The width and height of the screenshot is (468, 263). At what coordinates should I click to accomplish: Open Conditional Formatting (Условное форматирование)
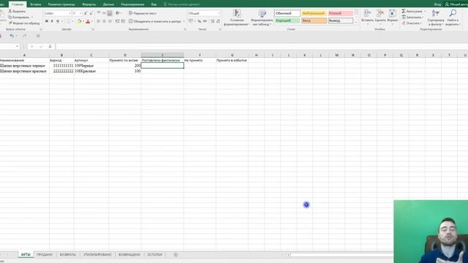237,18
